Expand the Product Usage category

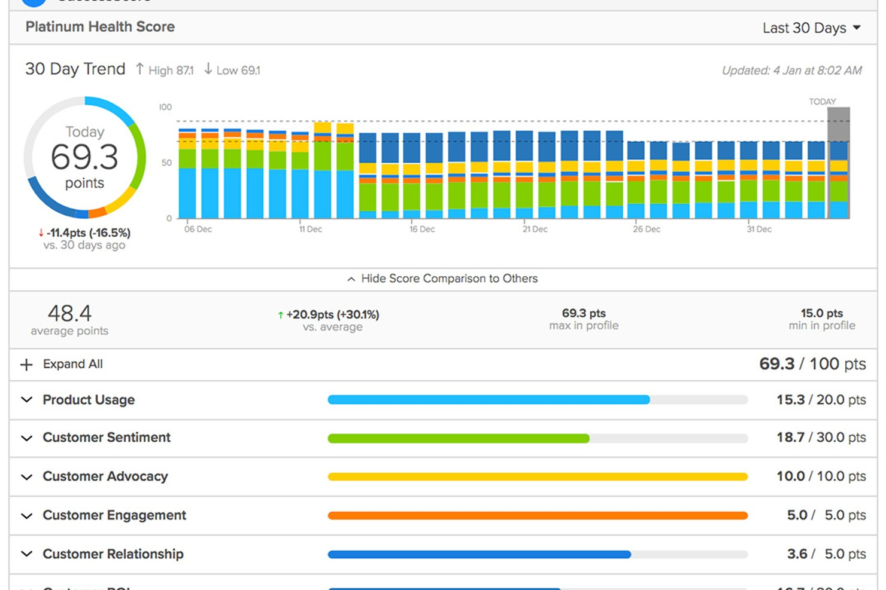(x=25, y=399)
